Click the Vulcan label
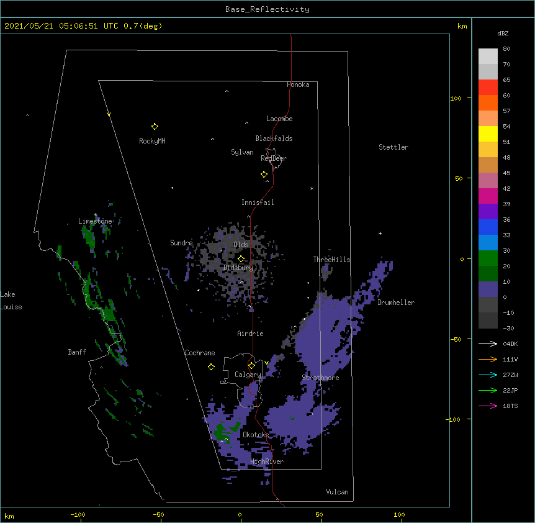 (337, 492)
